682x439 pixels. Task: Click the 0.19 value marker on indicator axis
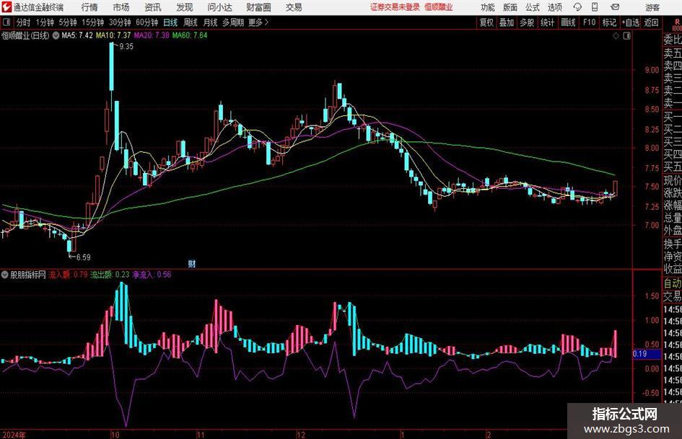tap(646, 354)
